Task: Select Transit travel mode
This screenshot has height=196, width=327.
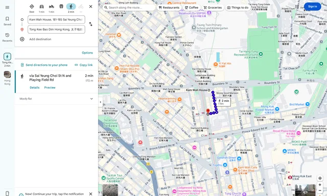Action: pyautogui.click(x=61, y=7)
